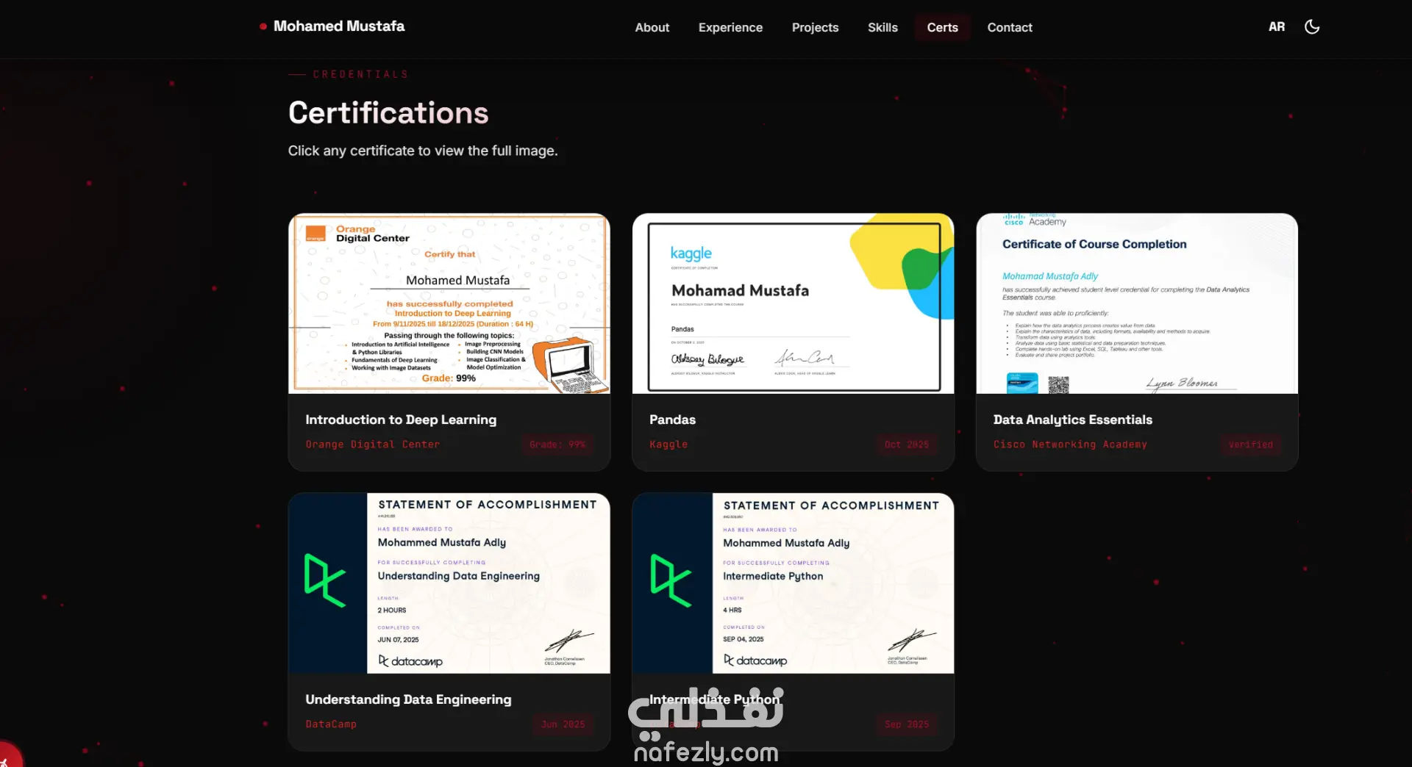Toggle the moon theme icon
The width and height of the screenshot is (1412, 767).
(x=1312, y=27)
